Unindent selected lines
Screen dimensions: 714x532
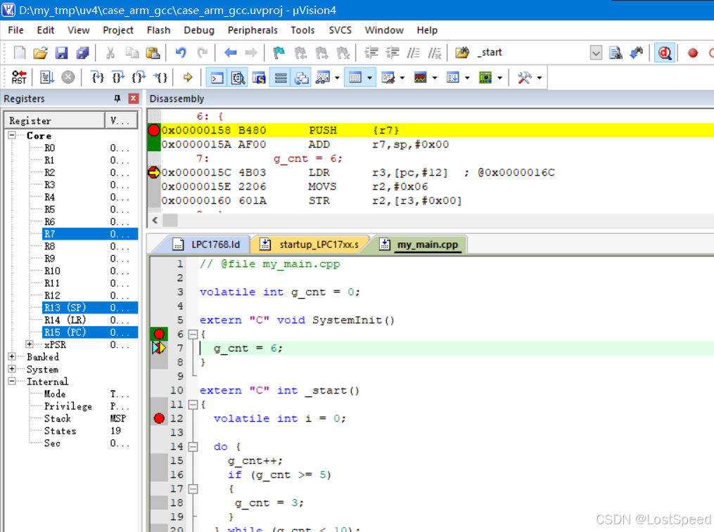(x=392, y=53)
